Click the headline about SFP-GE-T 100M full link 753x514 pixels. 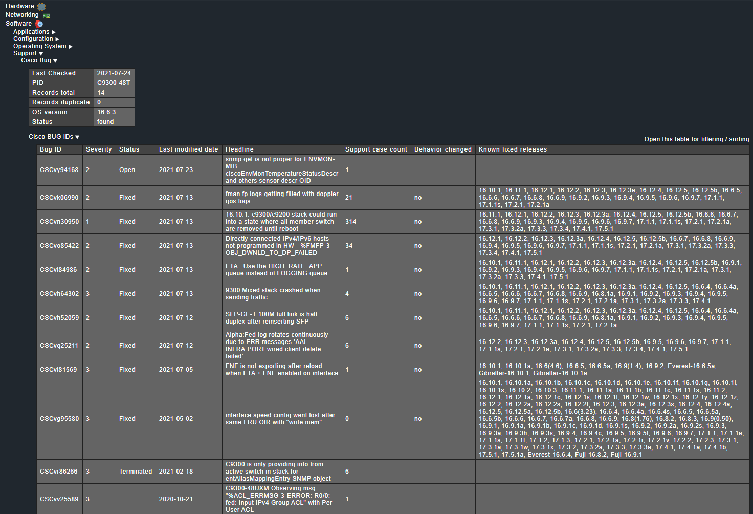[272, 318]
